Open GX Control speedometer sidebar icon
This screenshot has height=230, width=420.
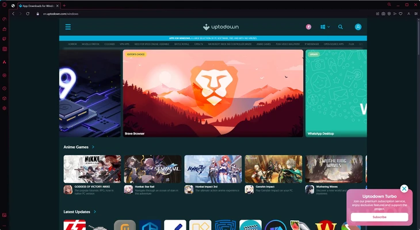pos(4,19)
